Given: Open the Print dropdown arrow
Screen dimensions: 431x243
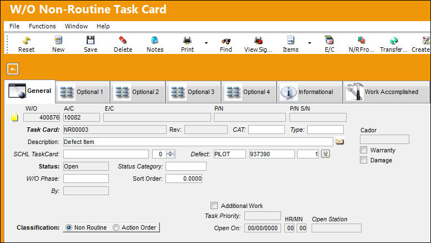Looking at the screenshot, I should (x=206, y=43).
